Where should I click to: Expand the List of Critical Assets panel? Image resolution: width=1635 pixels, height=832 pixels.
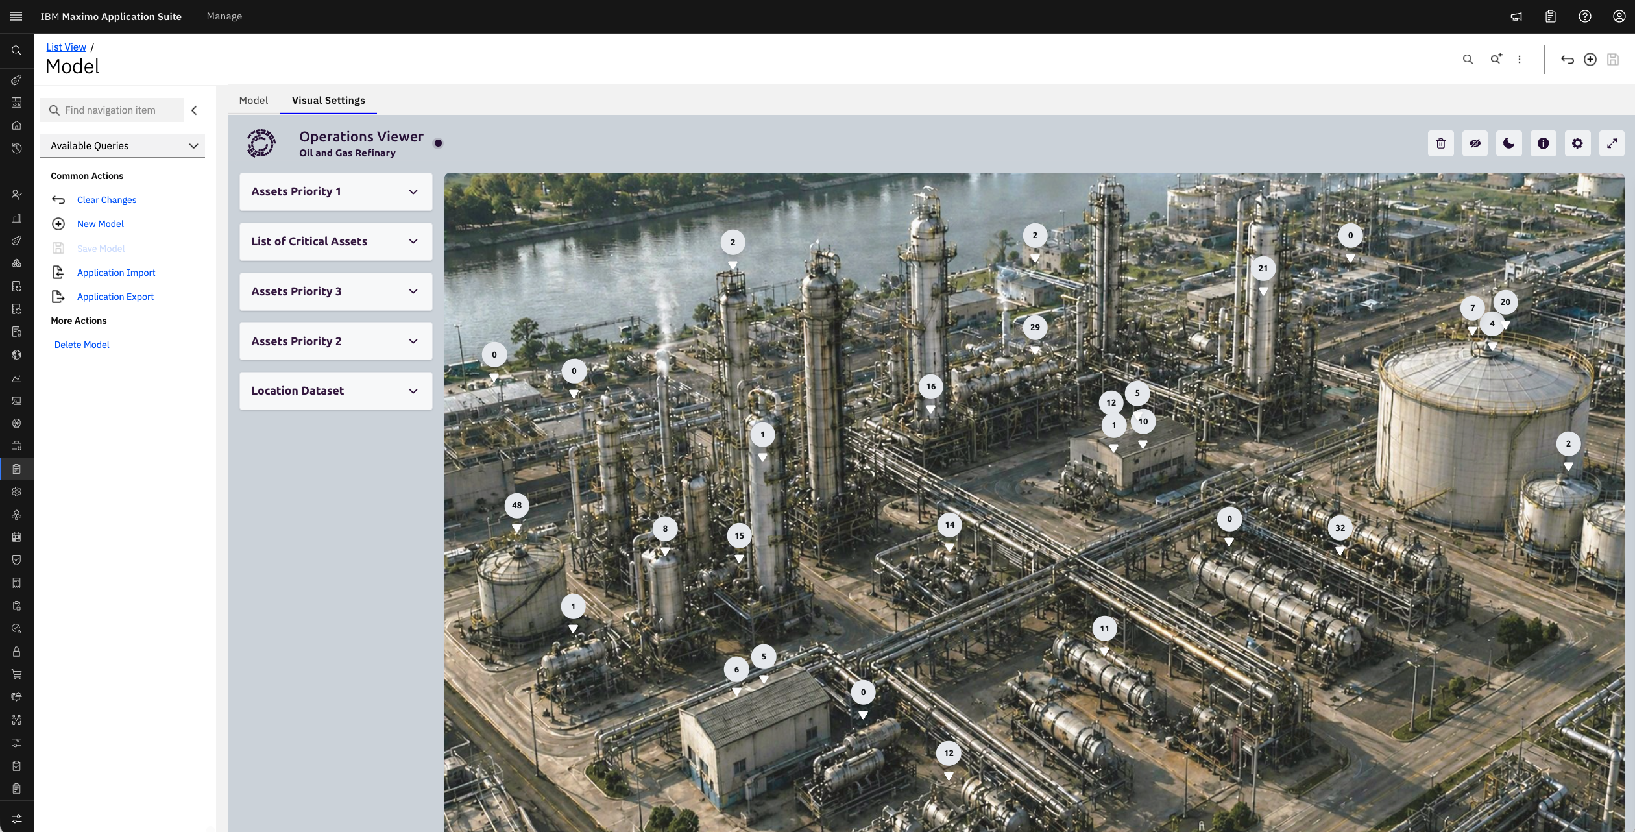336,241
